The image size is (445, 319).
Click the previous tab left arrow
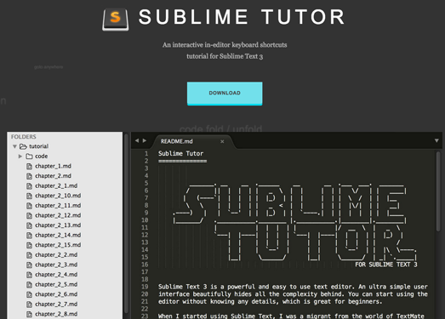[x=137, y=140]
